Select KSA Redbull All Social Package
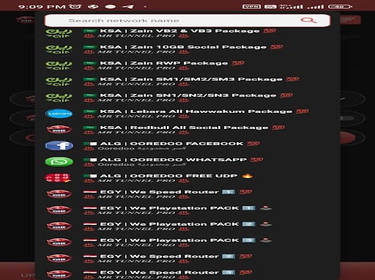375x280 pixels. point(187,130)
